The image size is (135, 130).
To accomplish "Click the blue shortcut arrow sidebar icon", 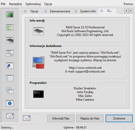I will click(x=10, y=66).
